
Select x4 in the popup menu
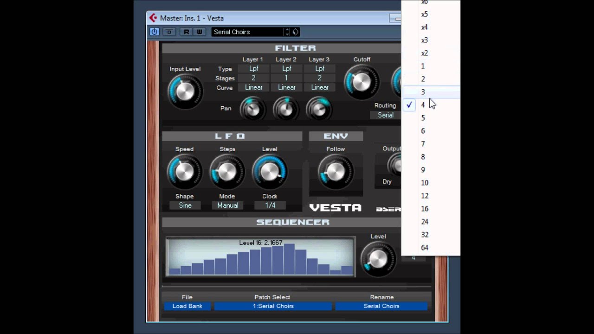[x=431, y=27]
